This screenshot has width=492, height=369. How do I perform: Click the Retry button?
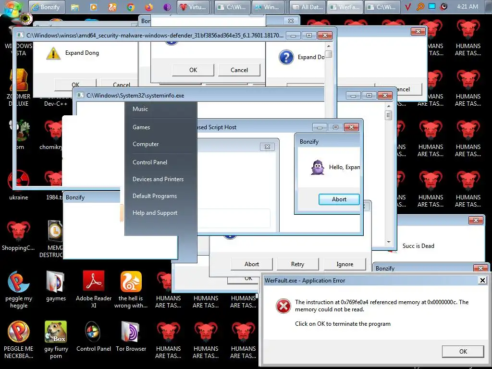(x=297, y=264)
